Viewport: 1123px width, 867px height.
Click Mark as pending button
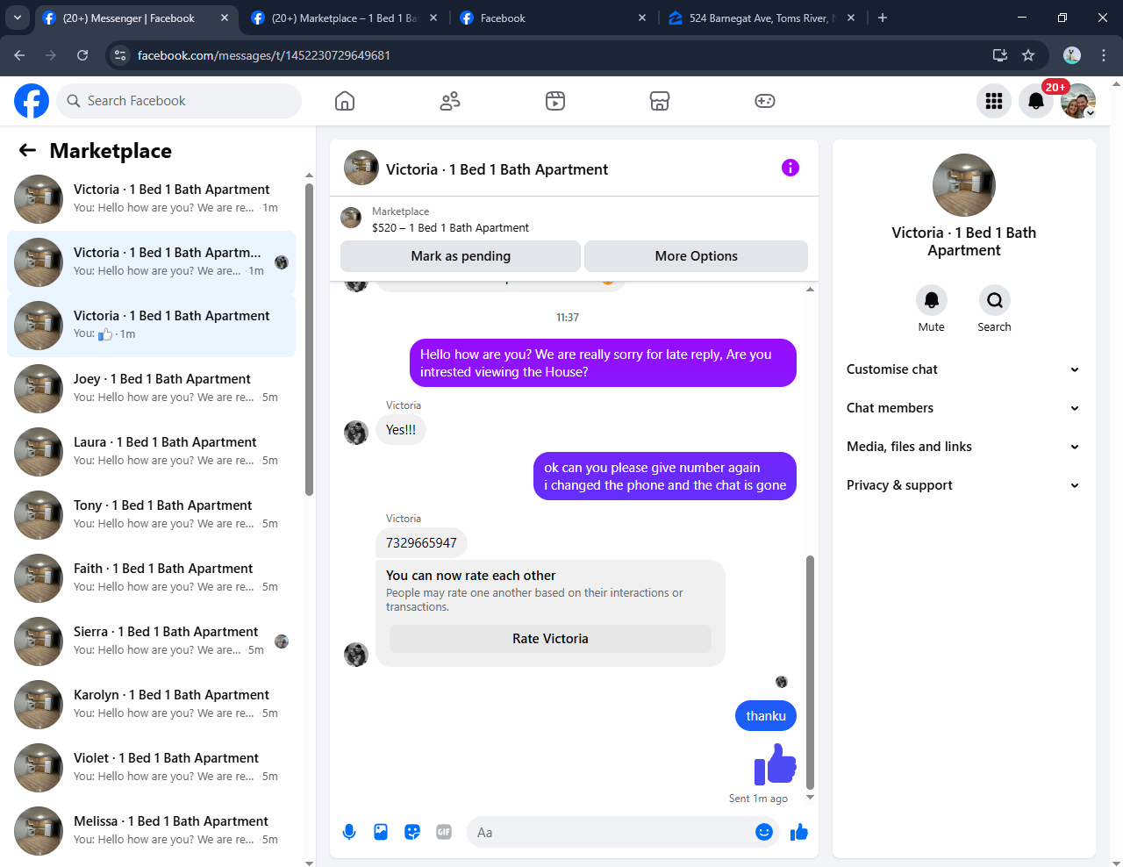pos(461,256)
